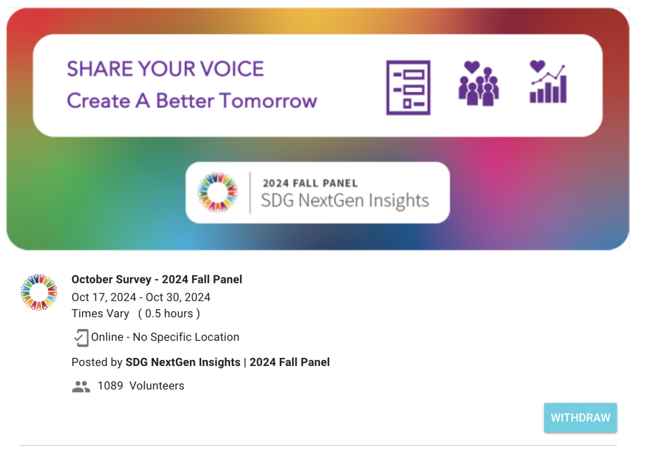
Task: Click the 1089 Volunteers count
Action: coord(141,386)
